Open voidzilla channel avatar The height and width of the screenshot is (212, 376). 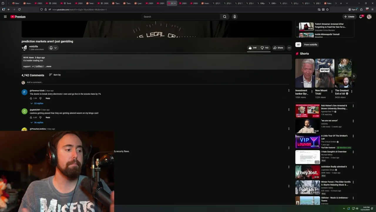[24, 48]
